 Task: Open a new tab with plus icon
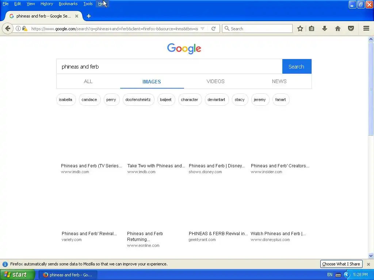coord(89,16)
